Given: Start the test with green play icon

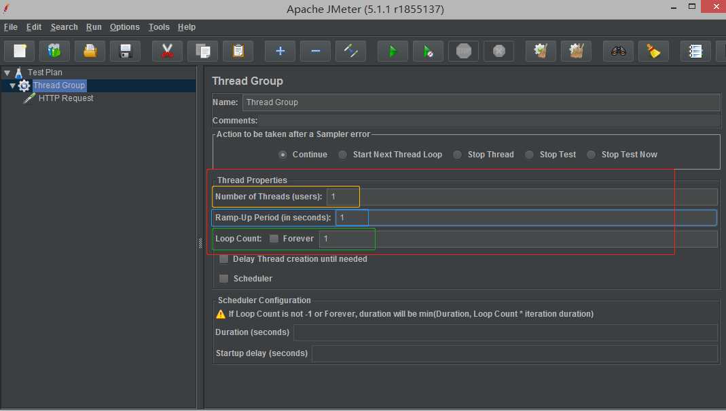Looking at the screenshot, I should coord(393,51).
